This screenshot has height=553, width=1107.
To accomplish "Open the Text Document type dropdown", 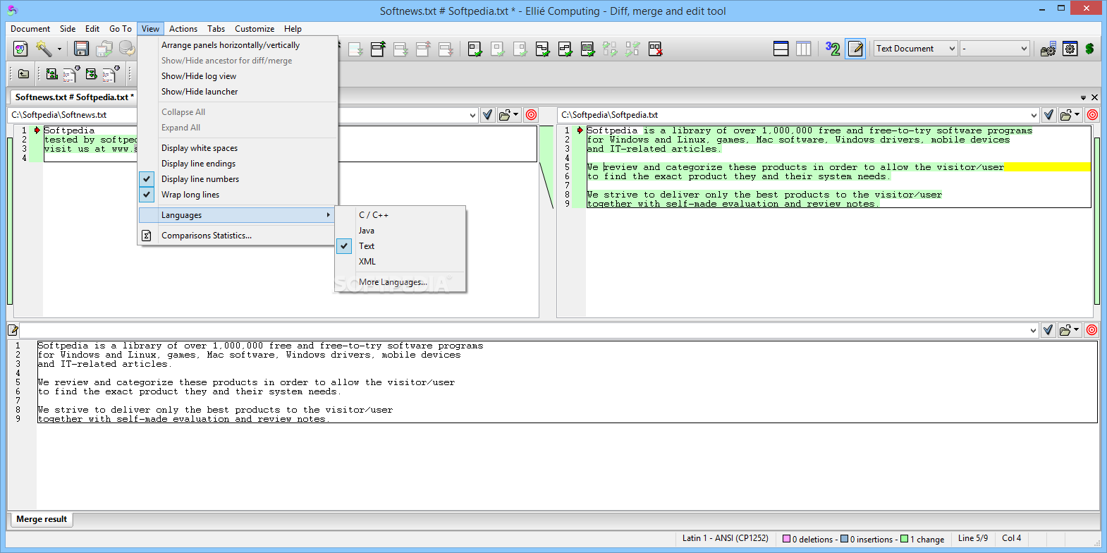I will (915, 49).
